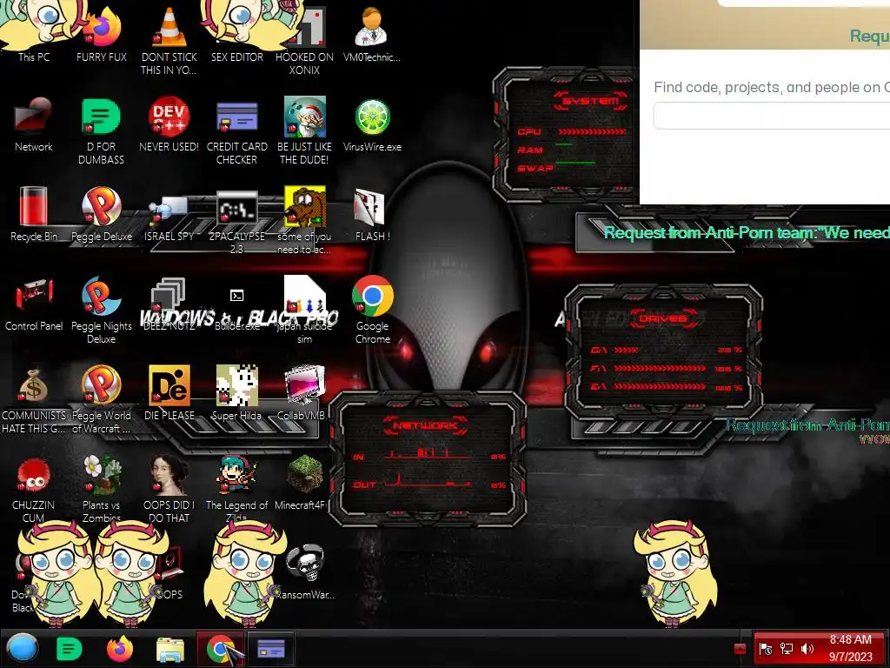Click the volume speaker tray icon
Viewport: 890px width, 668px height.
point(807,649)
